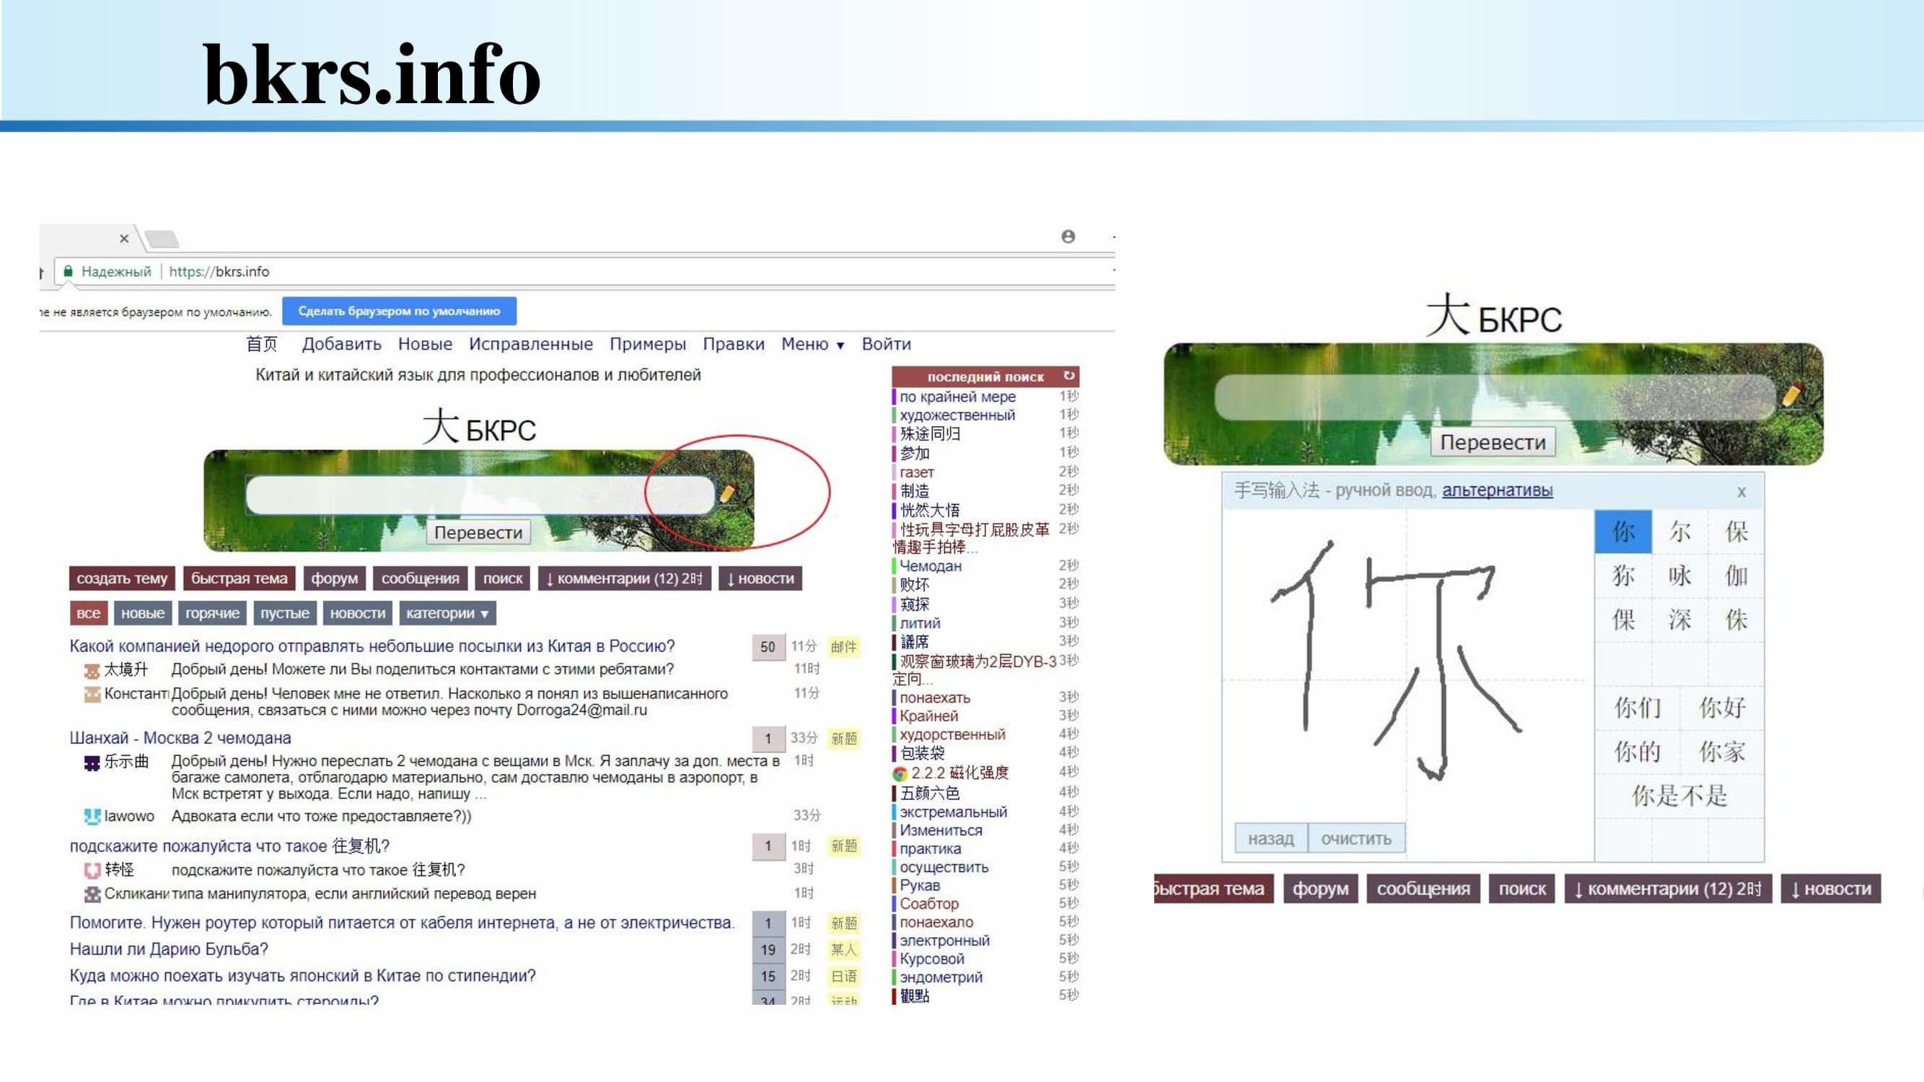The image size is (1924, 1082).
Task: Click recent search по крайней мере
Action: click(x=957, y=397)
